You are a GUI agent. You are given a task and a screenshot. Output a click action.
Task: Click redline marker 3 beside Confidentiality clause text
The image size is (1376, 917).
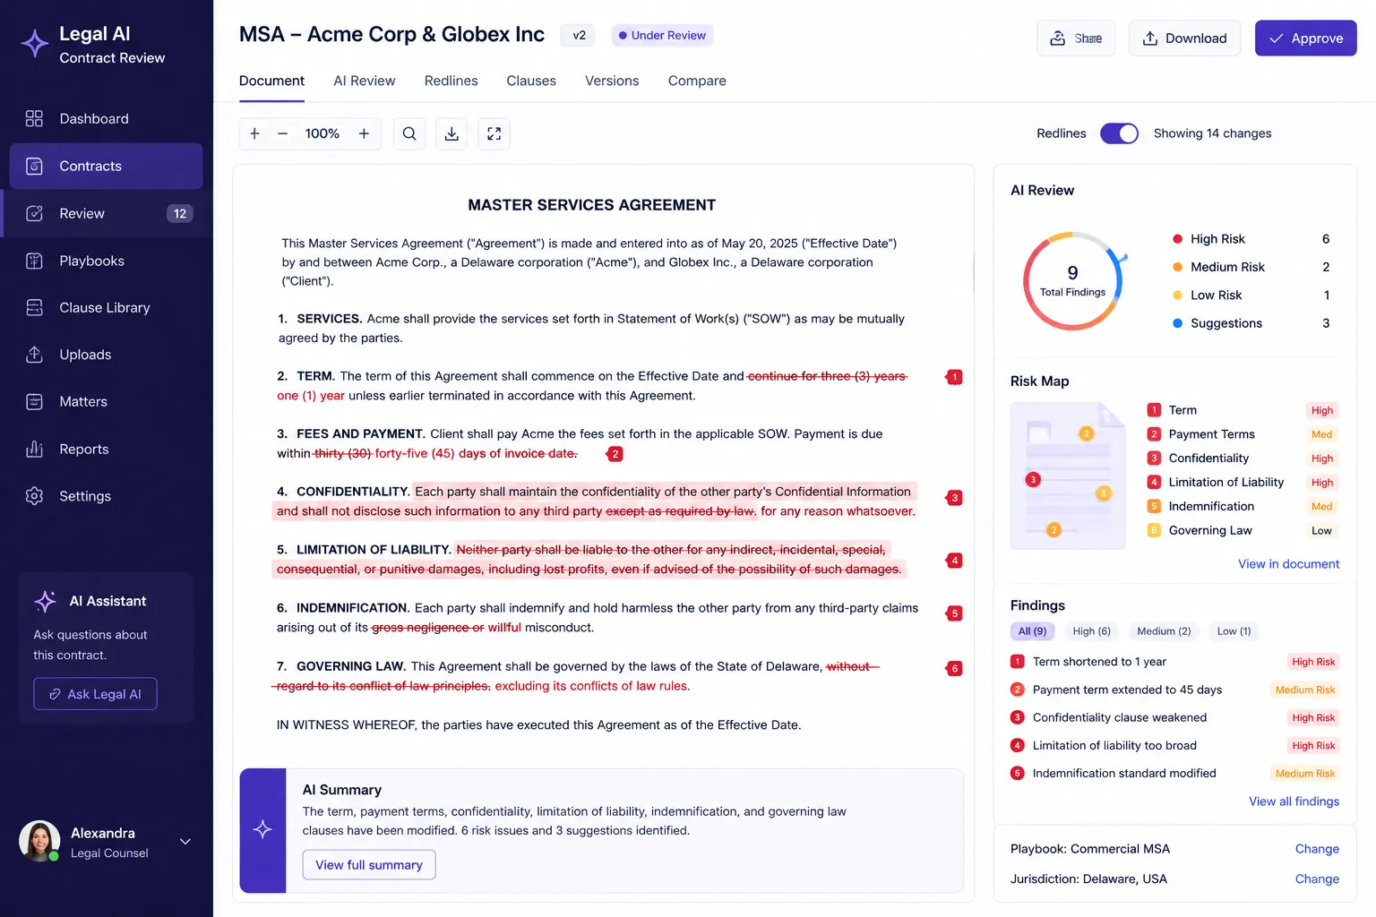coord(955,498)
